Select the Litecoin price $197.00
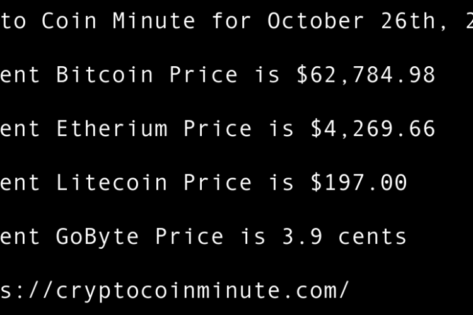Image resolution: width=473 pixels, height=315 pixels. click(358, 183)
